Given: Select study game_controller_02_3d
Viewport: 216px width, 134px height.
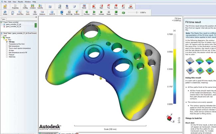Looking at the screenshot, I should coord(13,26).
